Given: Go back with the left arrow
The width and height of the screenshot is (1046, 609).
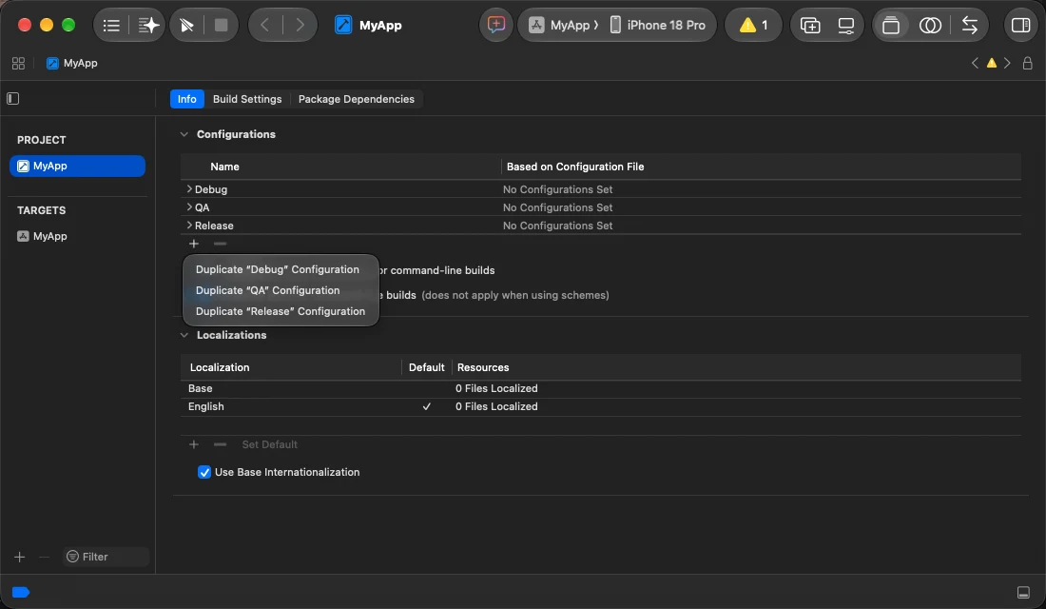Looking at the screenshot, I should pos(265,26).
